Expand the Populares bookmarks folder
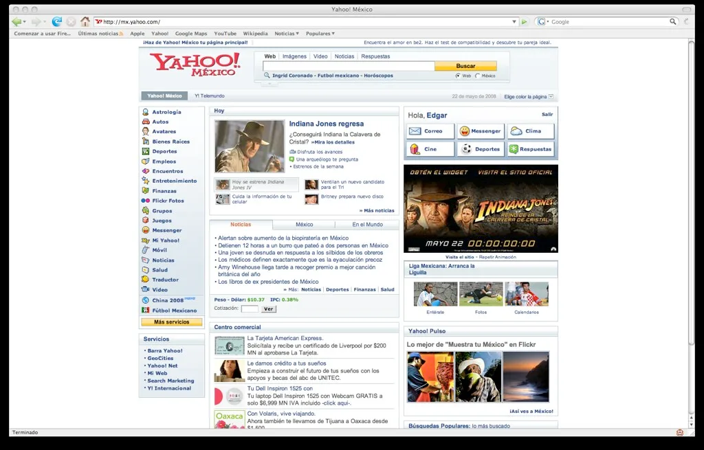The width and height of the screenshot is (704, 450). 320,34
